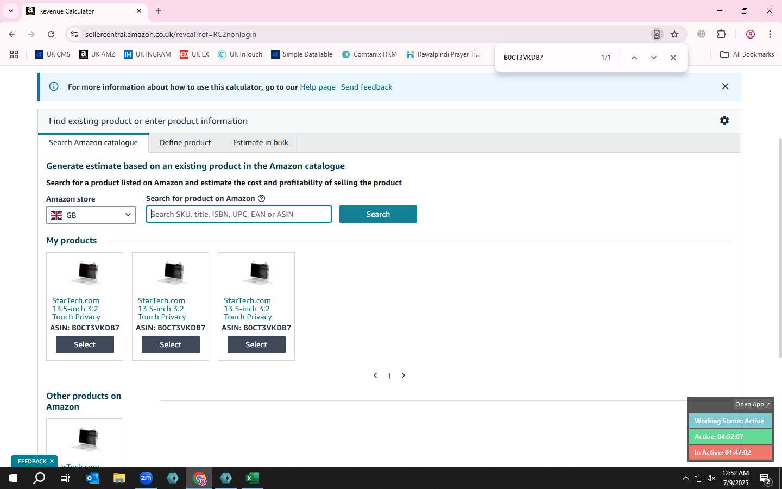Go to next page of My products
782x489 pixels.
pos(403,375)
